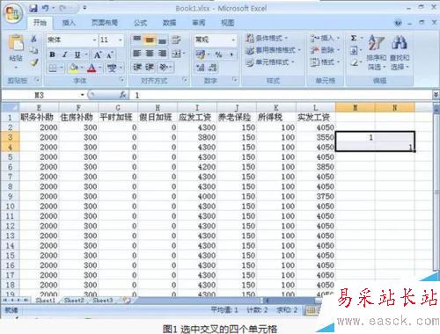Image resolution: width=440 pixels, height=334 pixels.
Task: Open the Data ribbon tab
Action: point(169,23)
